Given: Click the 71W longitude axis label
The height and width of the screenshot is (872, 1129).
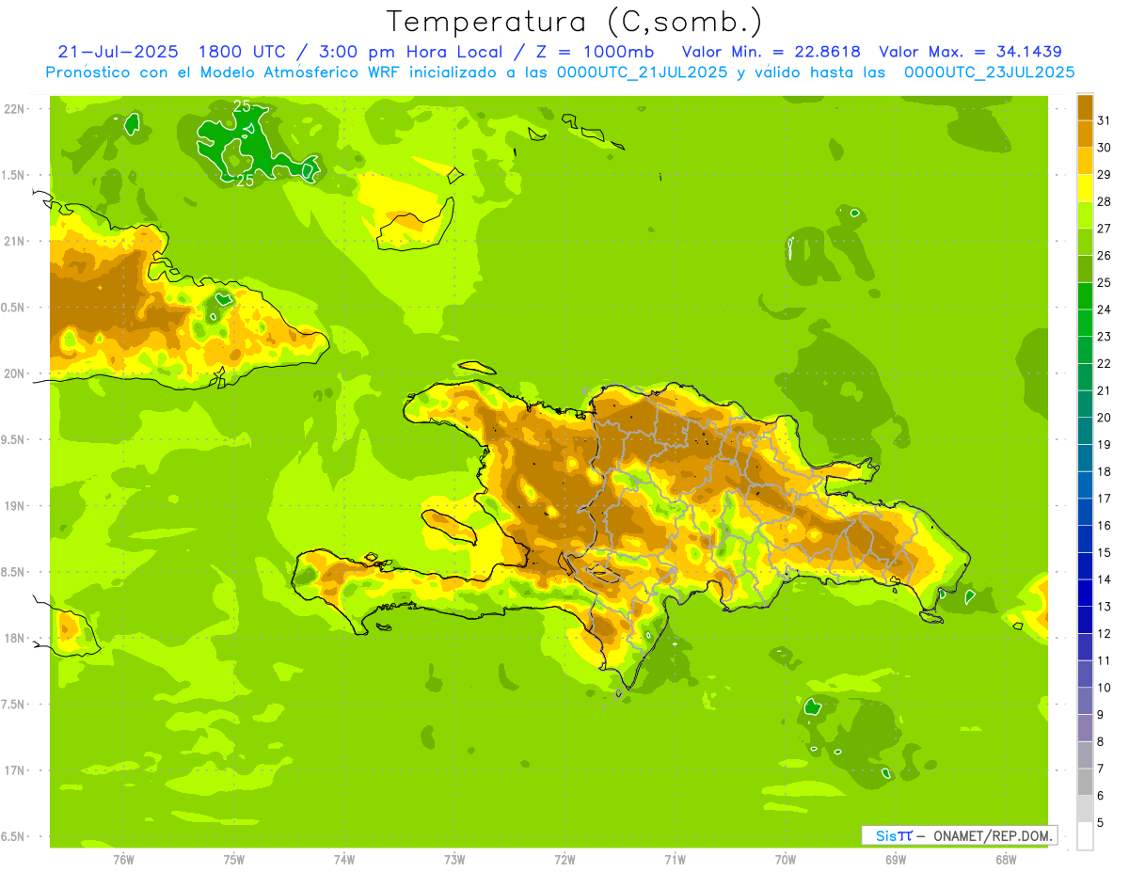Looking at the screenshot, I should click(x=675, y=860).
